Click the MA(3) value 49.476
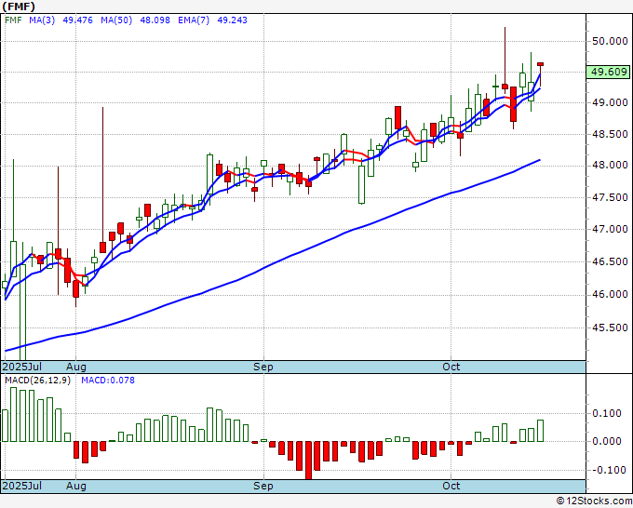 pos(77,20)
